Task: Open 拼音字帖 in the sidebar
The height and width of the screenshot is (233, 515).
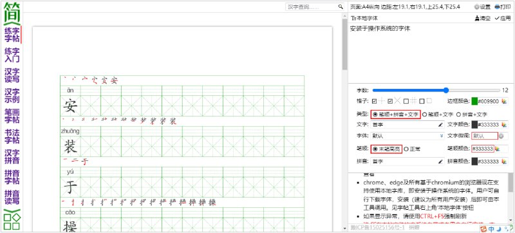Action: 12,177
